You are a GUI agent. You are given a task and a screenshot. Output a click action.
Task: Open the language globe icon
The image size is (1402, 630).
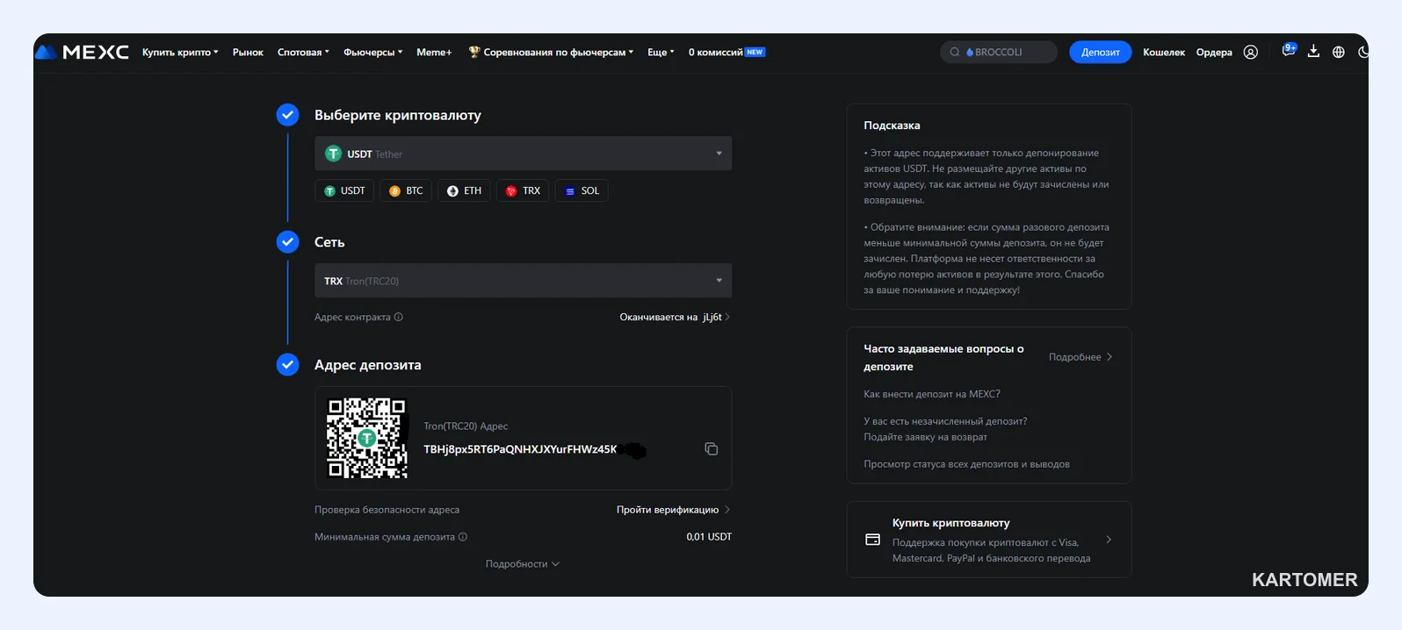tap(1339, 53)
